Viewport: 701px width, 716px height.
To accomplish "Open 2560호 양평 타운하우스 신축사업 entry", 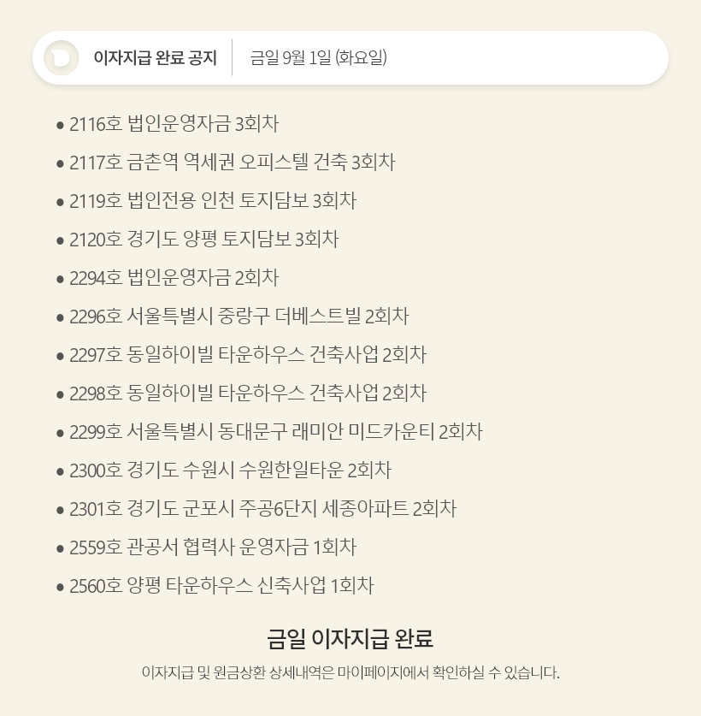I will coord(221,585).
